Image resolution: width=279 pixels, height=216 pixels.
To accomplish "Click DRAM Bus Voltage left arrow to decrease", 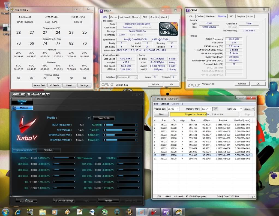I will point(104,140).
